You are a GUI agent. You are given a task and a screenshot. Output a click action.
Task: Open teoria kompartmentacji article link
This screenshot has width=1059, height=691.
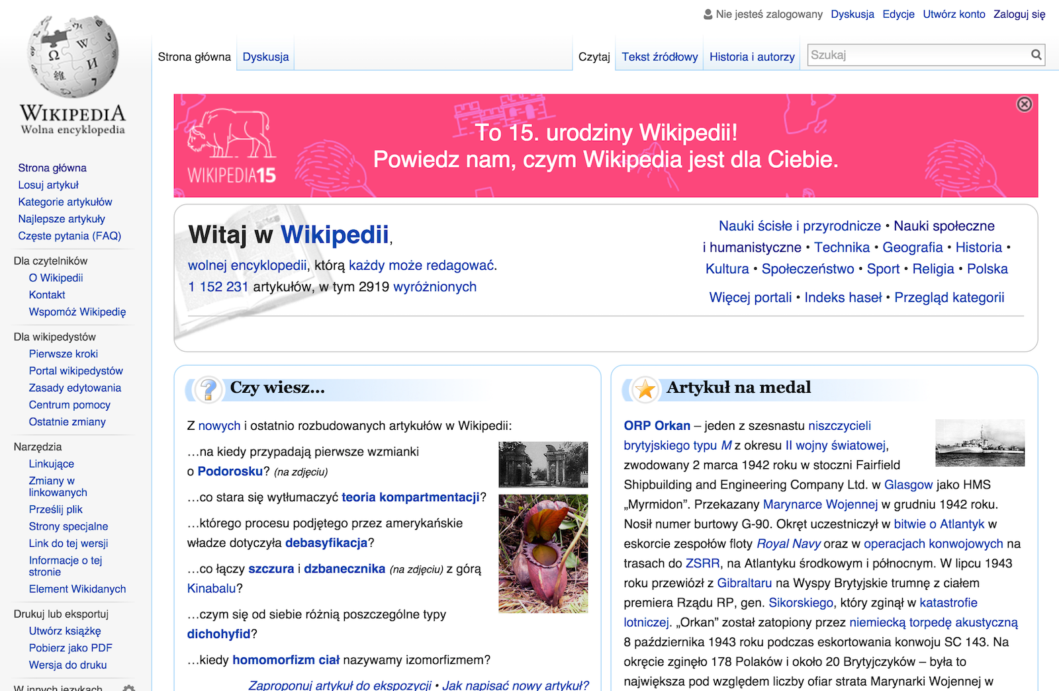[x=410, y=497]
